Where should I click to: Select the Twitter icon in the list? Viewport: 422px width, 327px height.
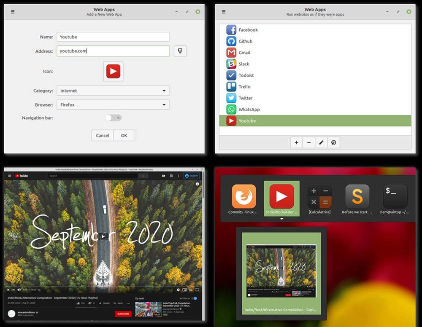[231, 98]
